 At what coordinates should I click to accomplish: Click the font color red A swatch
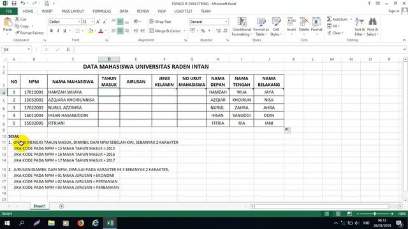coord(101,31)
